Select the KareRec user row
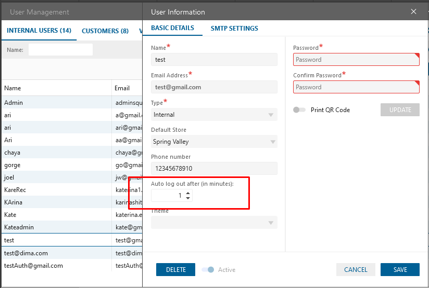Screen dimensions: 429x288 (72, 190)
